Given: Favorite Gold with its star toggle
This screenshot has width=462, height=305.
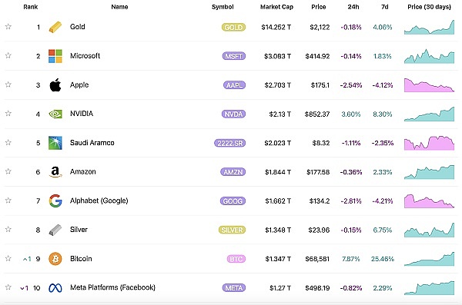Looking at the screenshot, I should tap(8, 26).
